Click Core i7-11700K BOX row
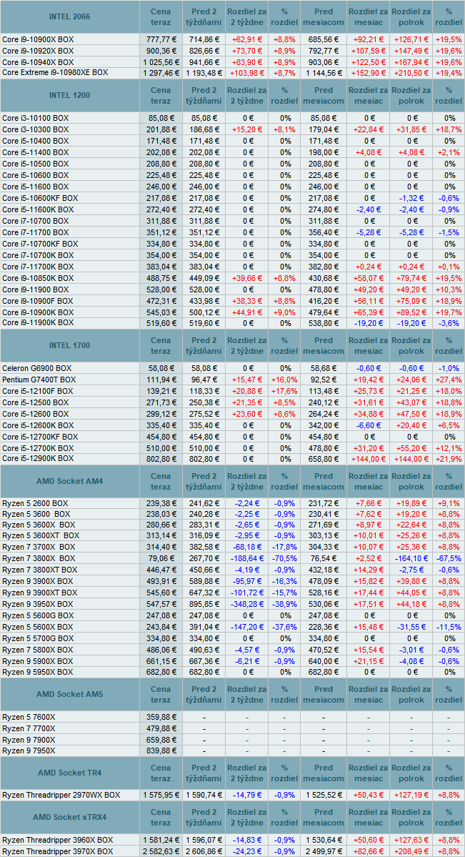This screenshot has width=465, height=857. point(38,267)
